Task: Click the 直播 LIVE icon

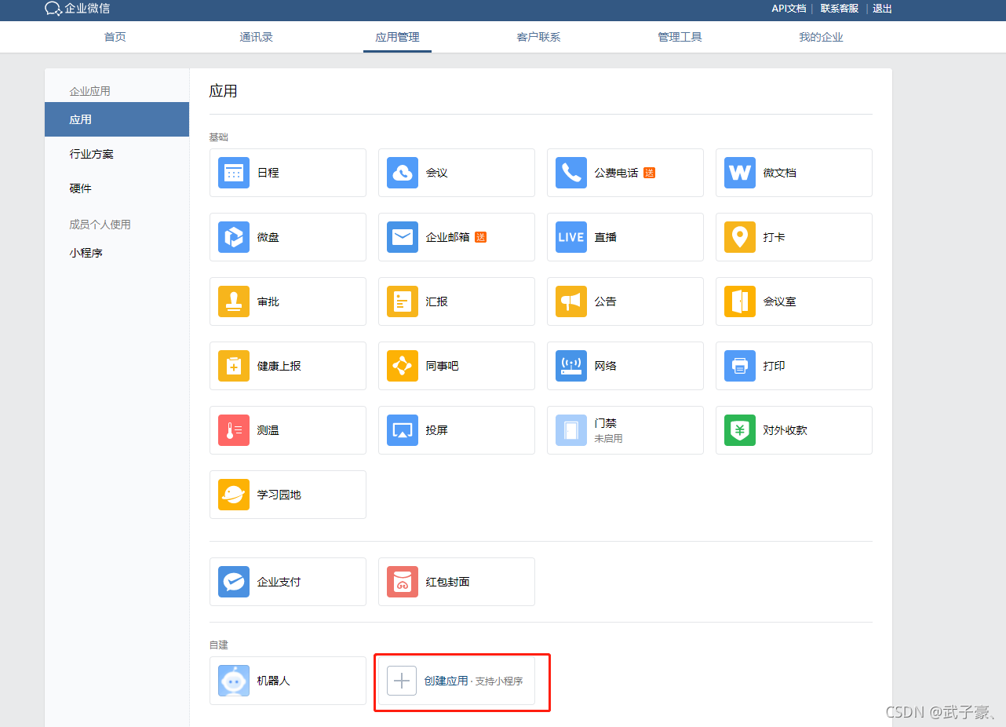Action: click(571, 237)
